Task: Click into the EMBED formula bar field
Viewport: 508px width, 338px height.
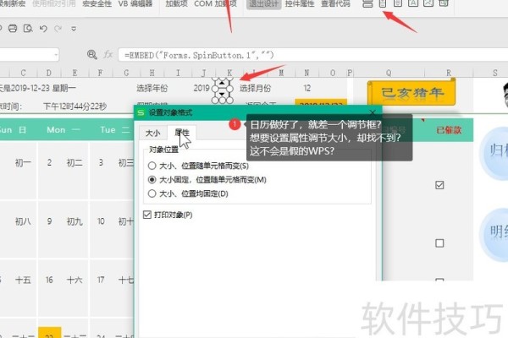Action: [x=312, y=55]
